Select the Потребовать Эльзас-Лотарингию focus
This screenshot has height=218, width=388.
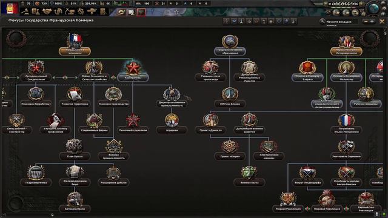[346, 124]
